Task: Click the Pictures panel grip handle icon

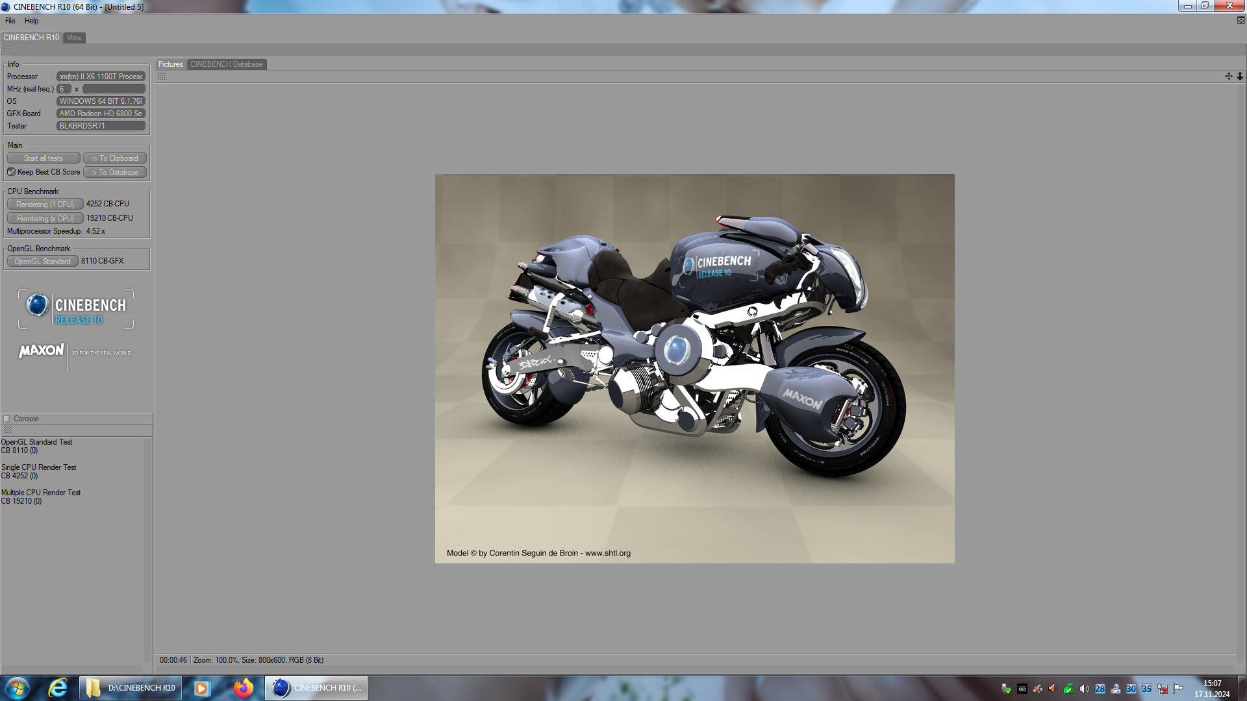Action: [x=162, y=77]
